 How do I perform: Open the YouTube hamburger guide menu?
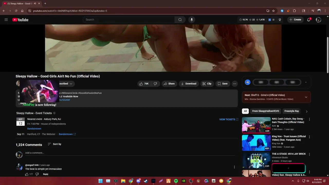(x=6, y=20)
